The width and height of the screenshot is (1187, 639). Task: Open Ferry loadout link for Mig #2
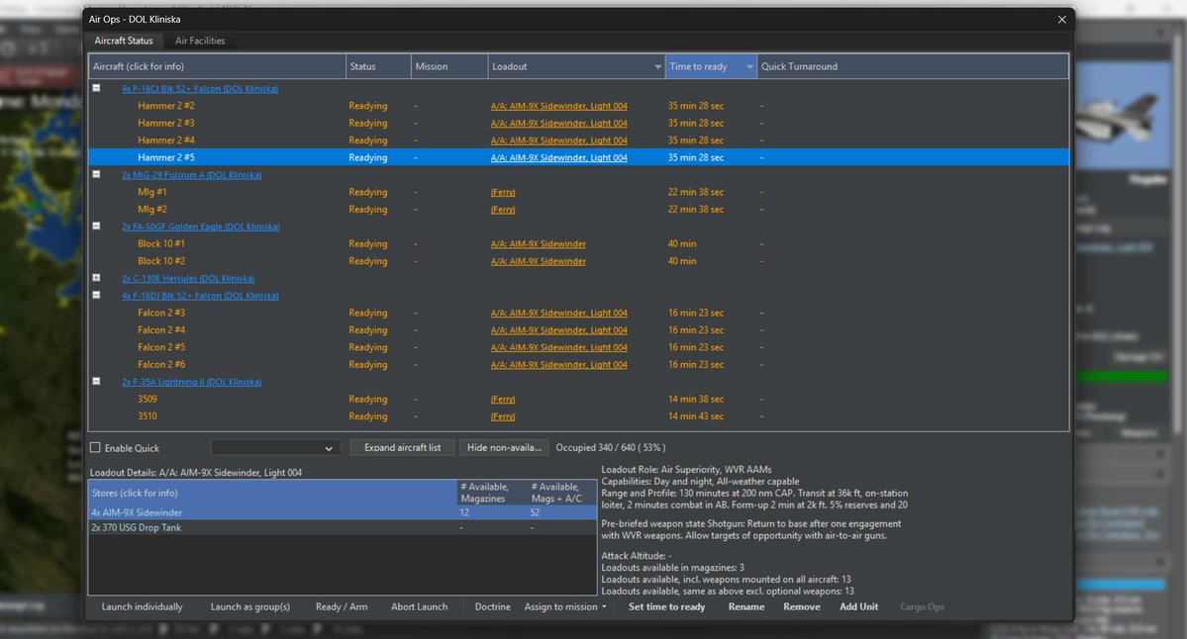pyautogui.click(x=503, y=210)
